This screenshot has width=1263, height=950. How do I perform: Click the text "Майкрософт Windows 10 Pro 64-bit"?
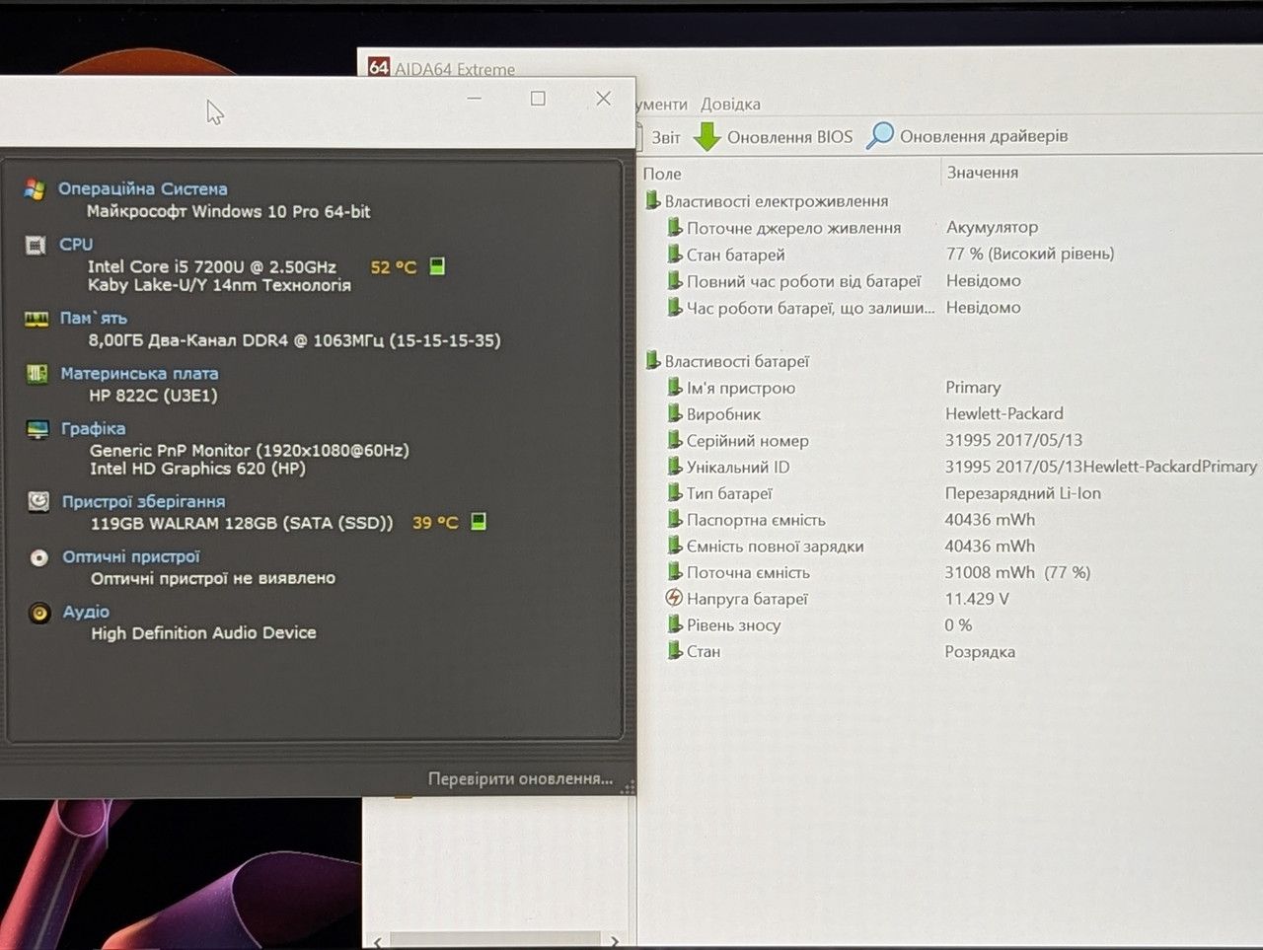tap(228, 211)
